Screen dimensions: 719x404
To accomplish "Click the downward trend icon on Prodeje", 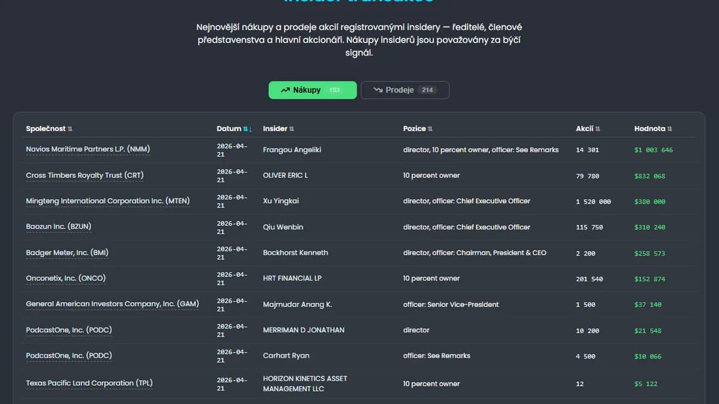I will 378,90.
